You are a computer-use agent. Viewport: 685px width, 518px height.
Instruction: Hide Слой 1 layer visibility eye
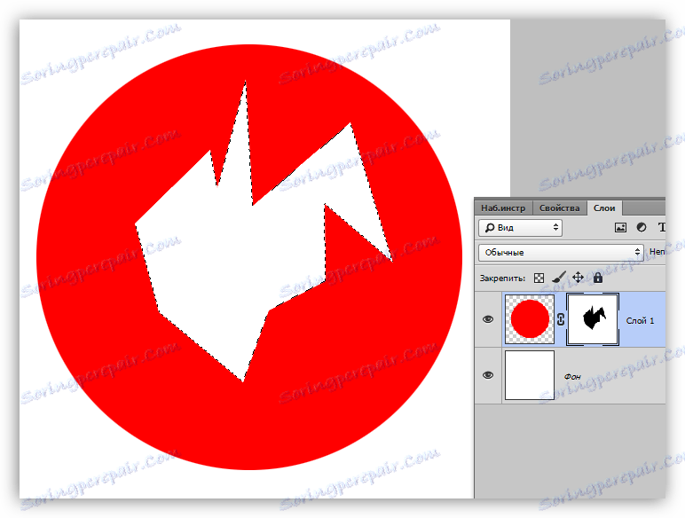[488, 319]
